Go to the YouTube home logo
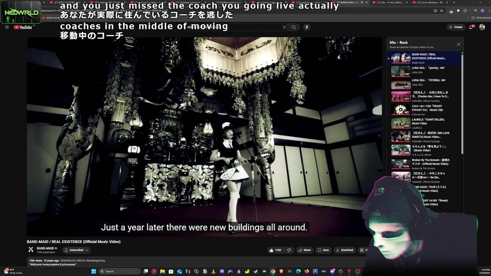Viewport: 491px width, 276px height. [x=23, y=27]
